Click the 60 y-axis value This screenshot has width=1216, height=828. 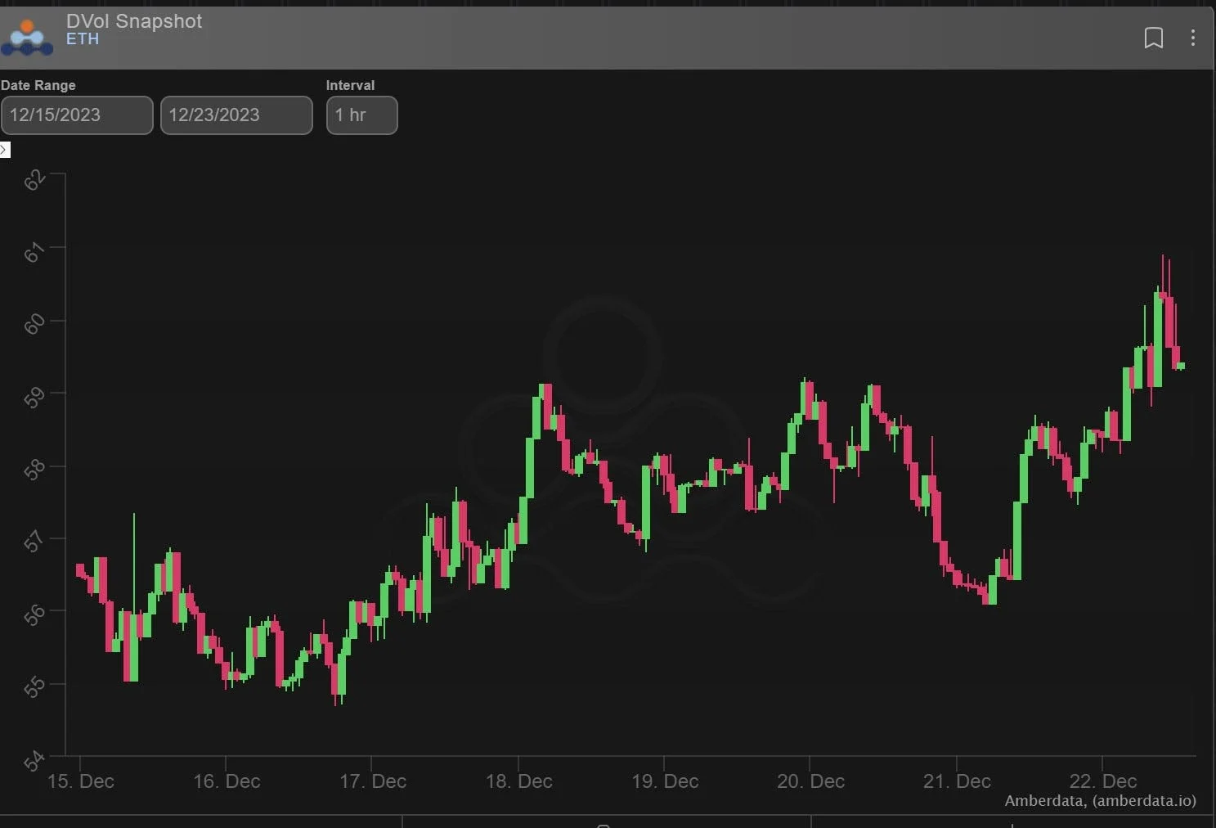(x=34, y=325)
